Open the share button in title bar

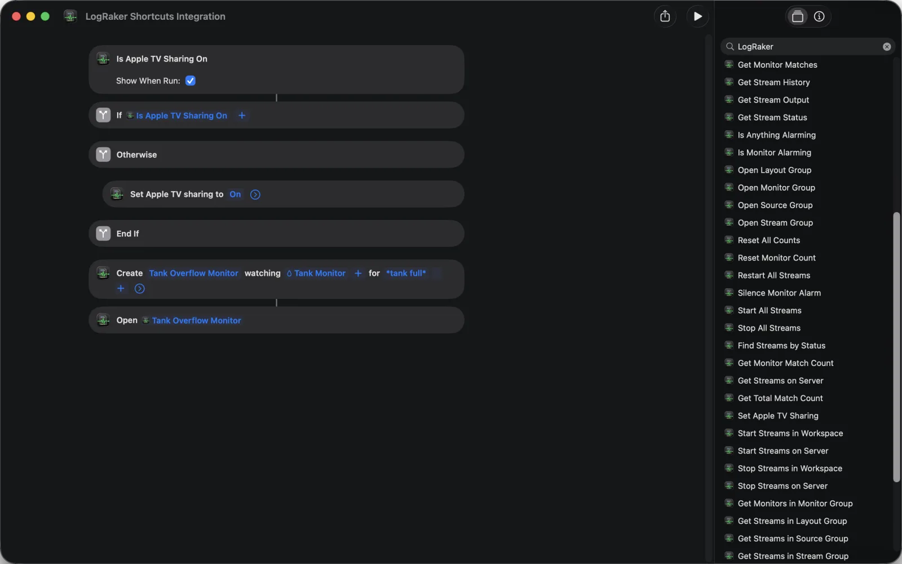click(x=665, y=16)
